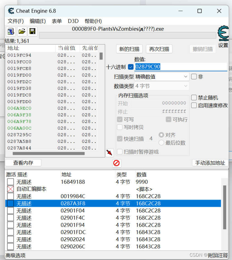Open the 帮助(H) menu

coord(93,21)
